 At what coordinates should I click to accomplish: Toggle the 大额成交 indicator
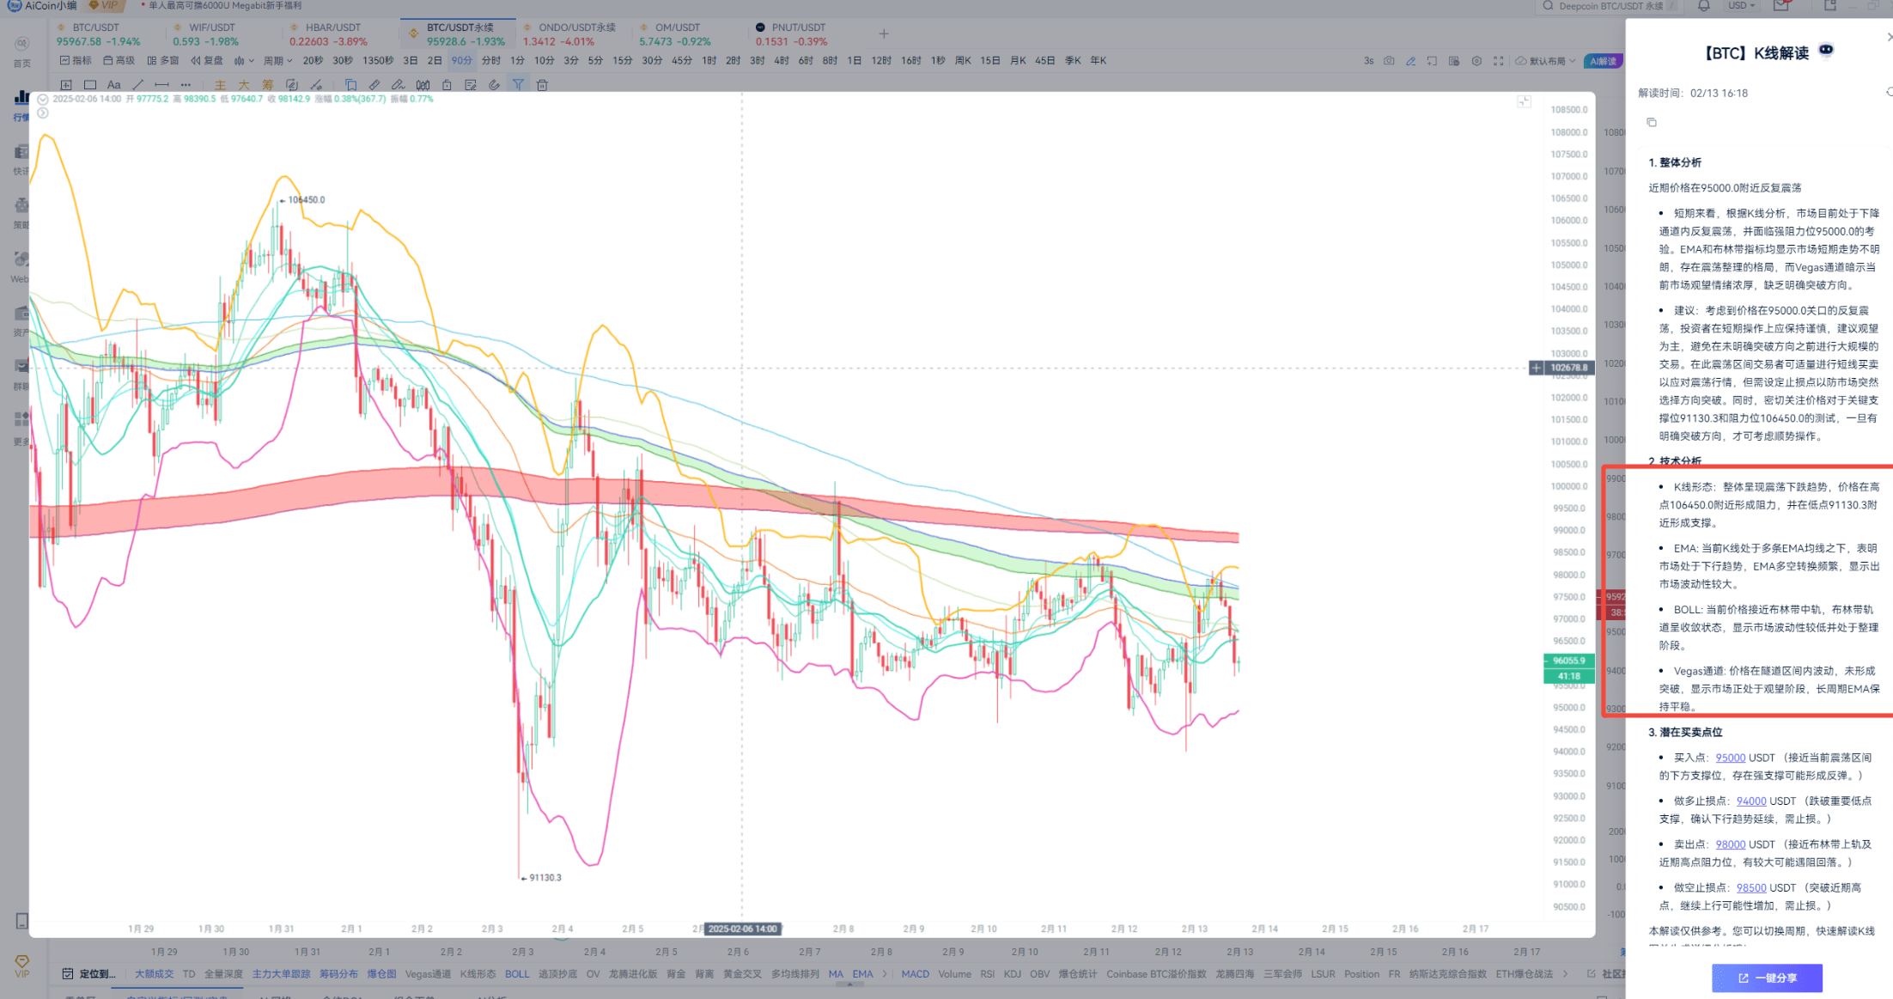click(x=154, y=974)
